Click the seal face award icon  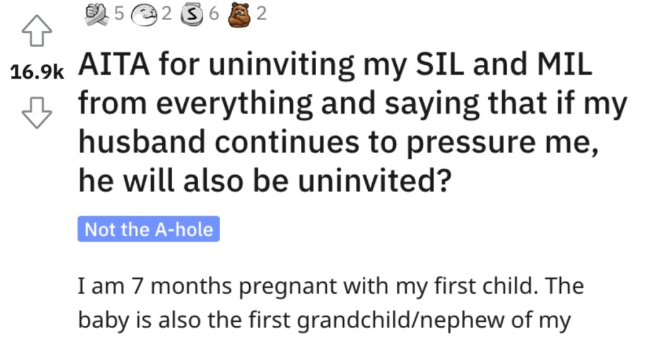click(144, 15)
